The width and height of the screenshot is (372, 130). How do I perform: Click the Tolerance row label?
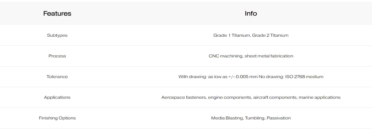pos(57,77)
